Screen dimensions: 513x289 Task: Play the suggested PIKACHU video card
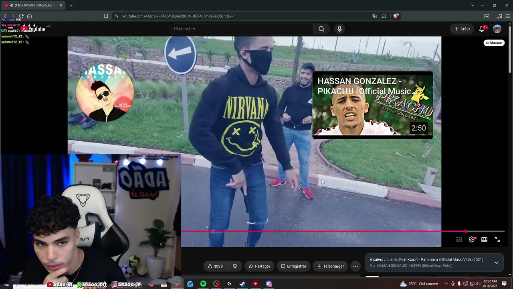coord(373,105)
